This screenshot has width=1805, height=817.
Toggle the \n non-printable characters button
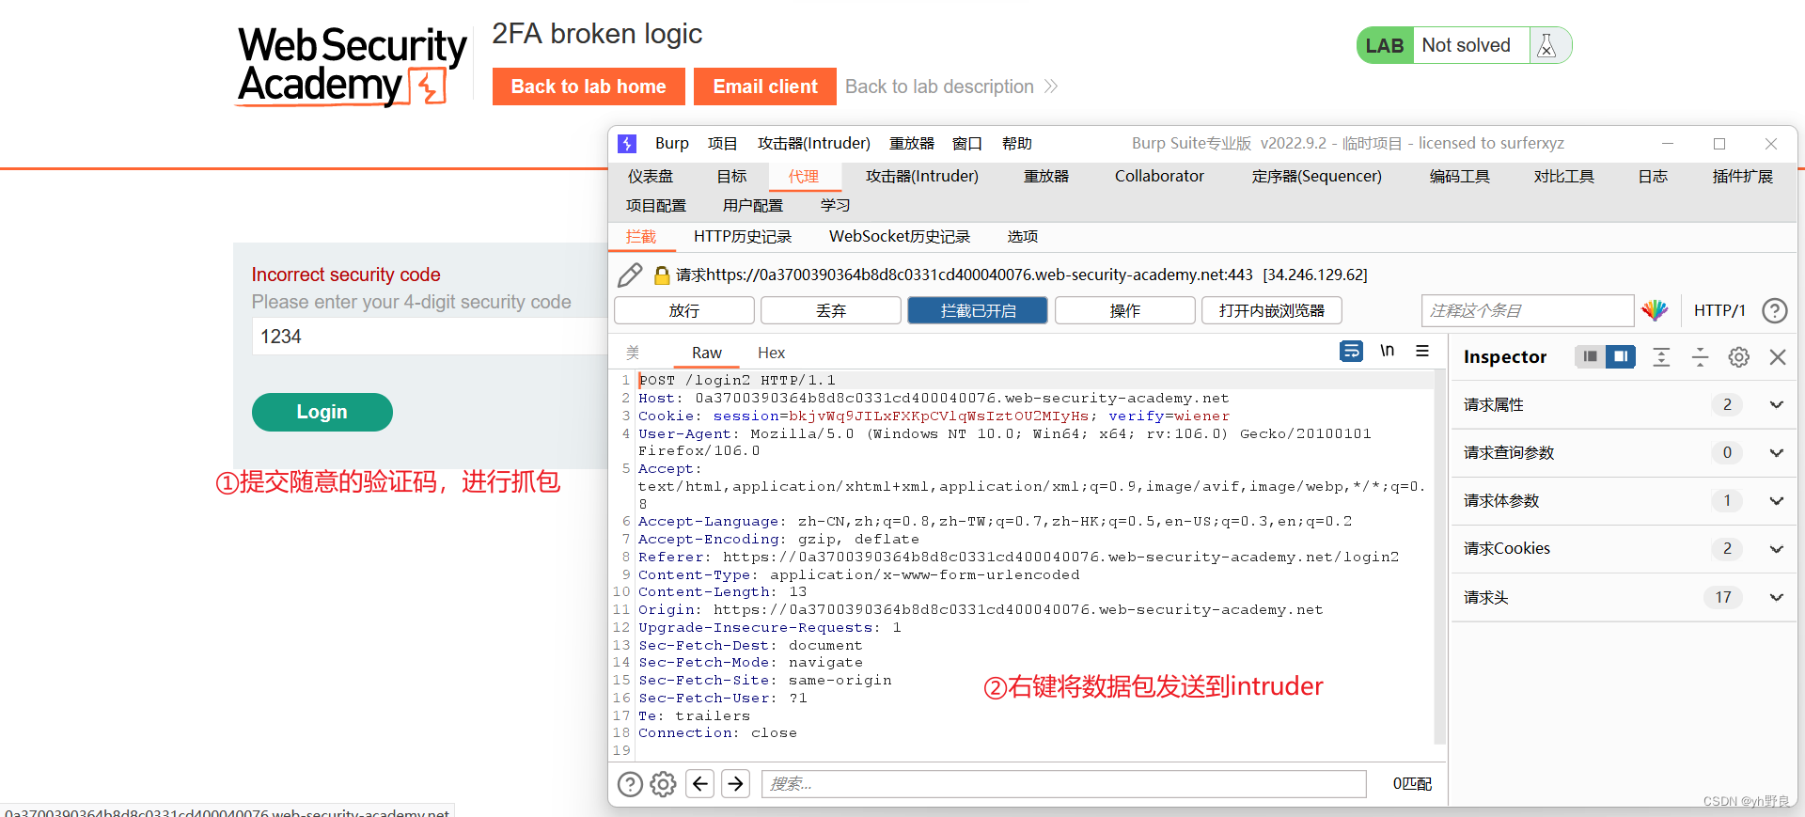click(x=1387, y=351)
